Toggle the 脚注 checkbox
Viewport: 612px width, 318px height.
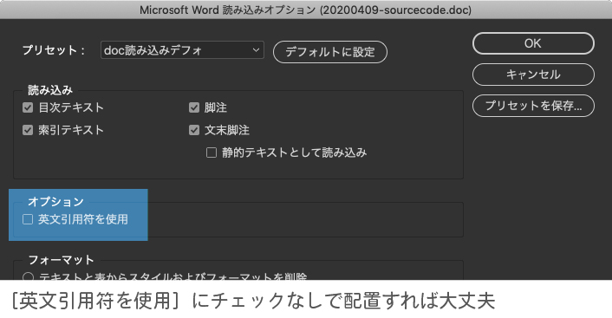(194, 107)
